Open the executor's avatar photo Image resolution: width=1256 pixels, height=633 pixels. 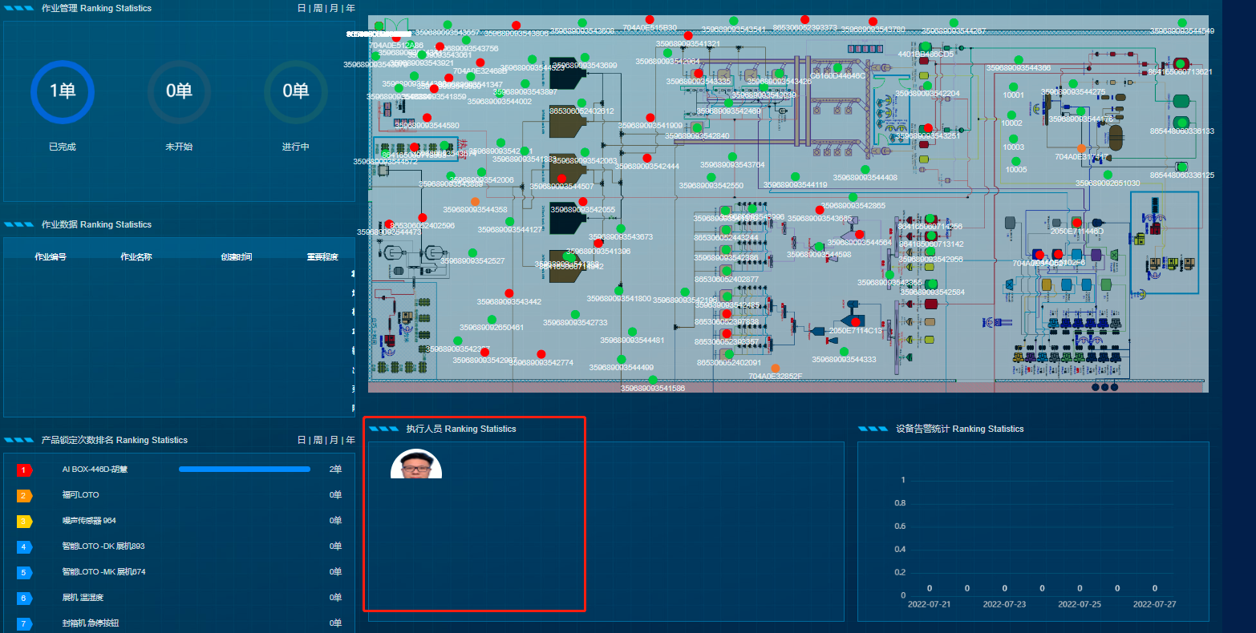(x=416, y=464)
